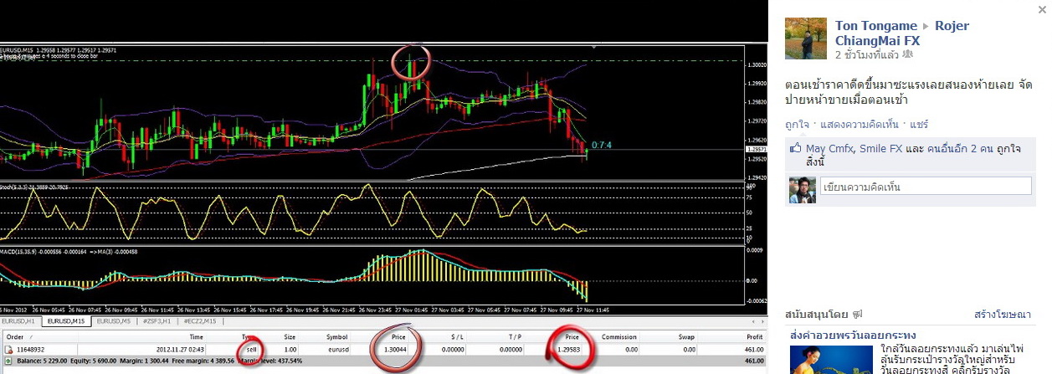Click the Size column header
Image resolution: width=1052 pixels, height=374 pixels.
click(x=290, y=336)
